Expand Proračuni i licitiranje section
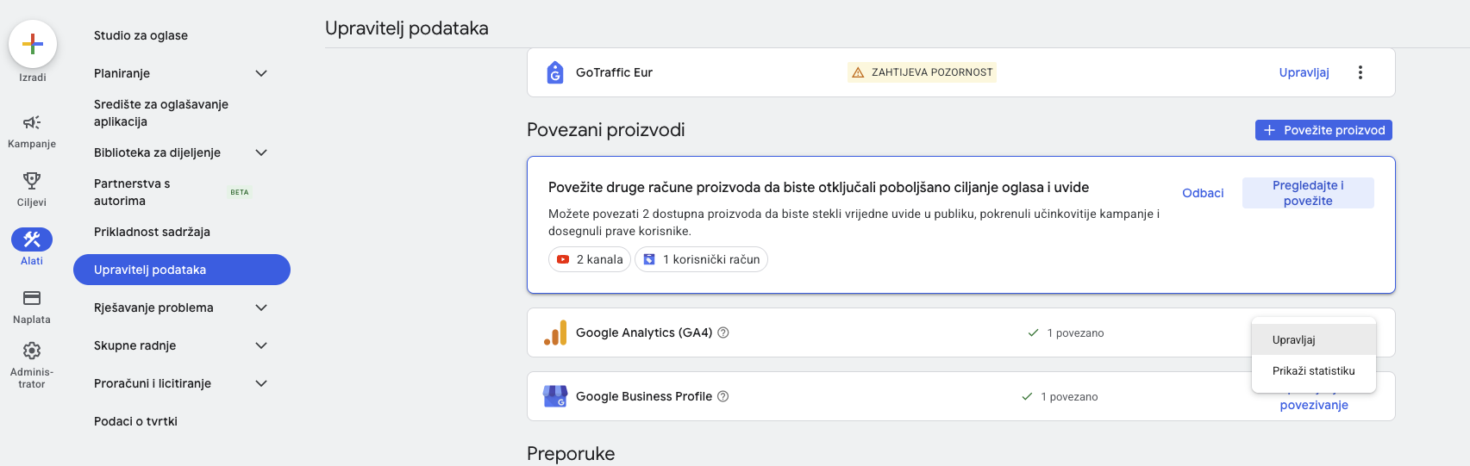Screen dimensions: 1470x466 [261, 383]
